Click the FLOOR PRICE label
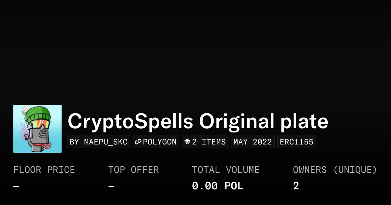This screenshot has width=391, height=205. pyautogui.click(x=44, y=170)
